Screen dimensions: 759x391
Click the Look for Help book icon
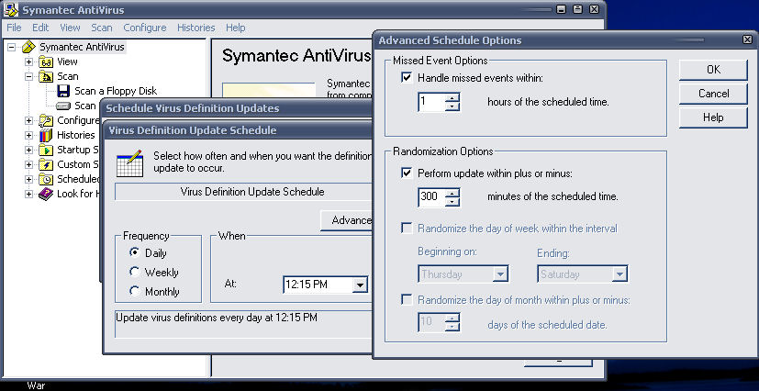coord(46,194)
